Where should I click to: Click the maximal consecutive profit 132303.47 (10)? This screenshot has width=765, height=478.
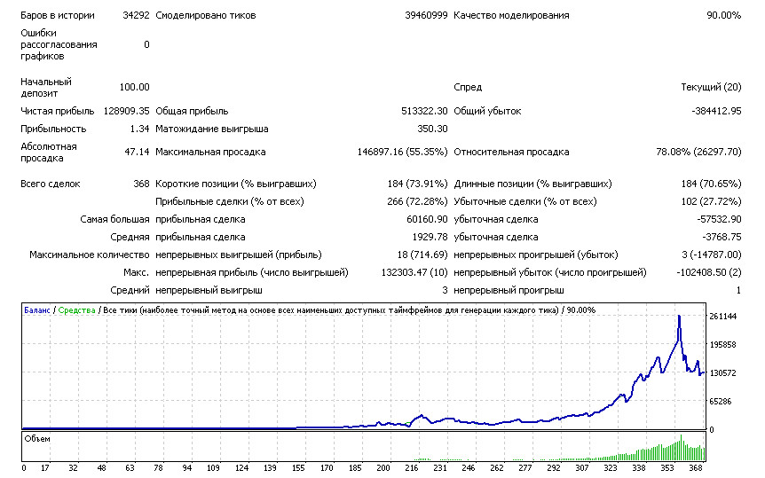[414, 272]
